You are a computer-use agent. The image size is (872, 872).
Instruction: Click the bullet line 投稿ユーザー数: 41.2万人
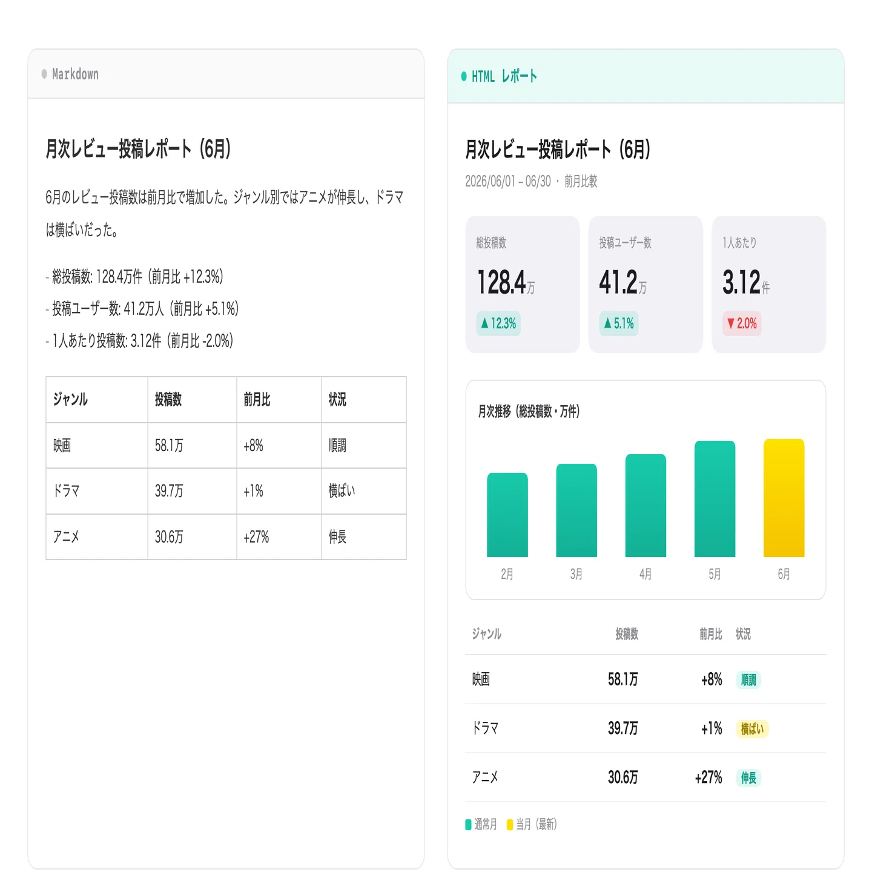point(142,309)
